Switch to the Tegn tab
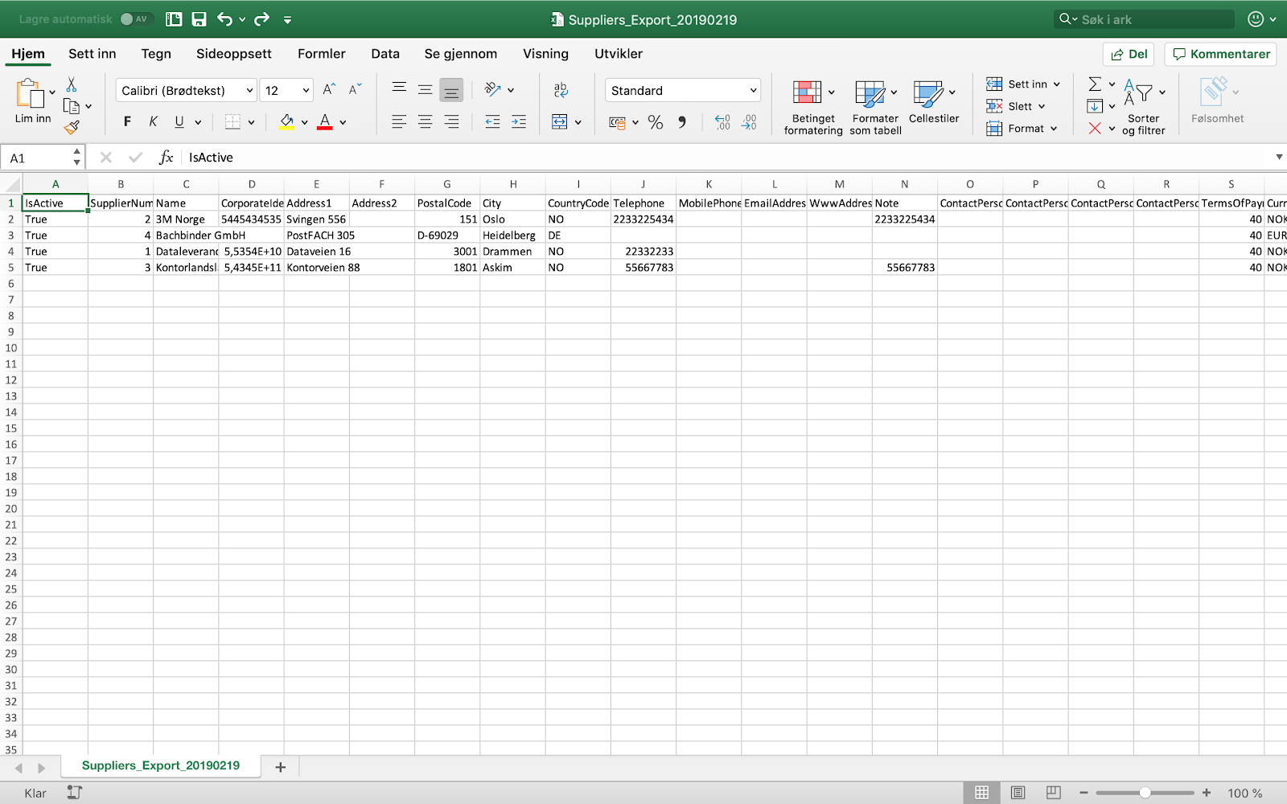 (x=156, y=54)
